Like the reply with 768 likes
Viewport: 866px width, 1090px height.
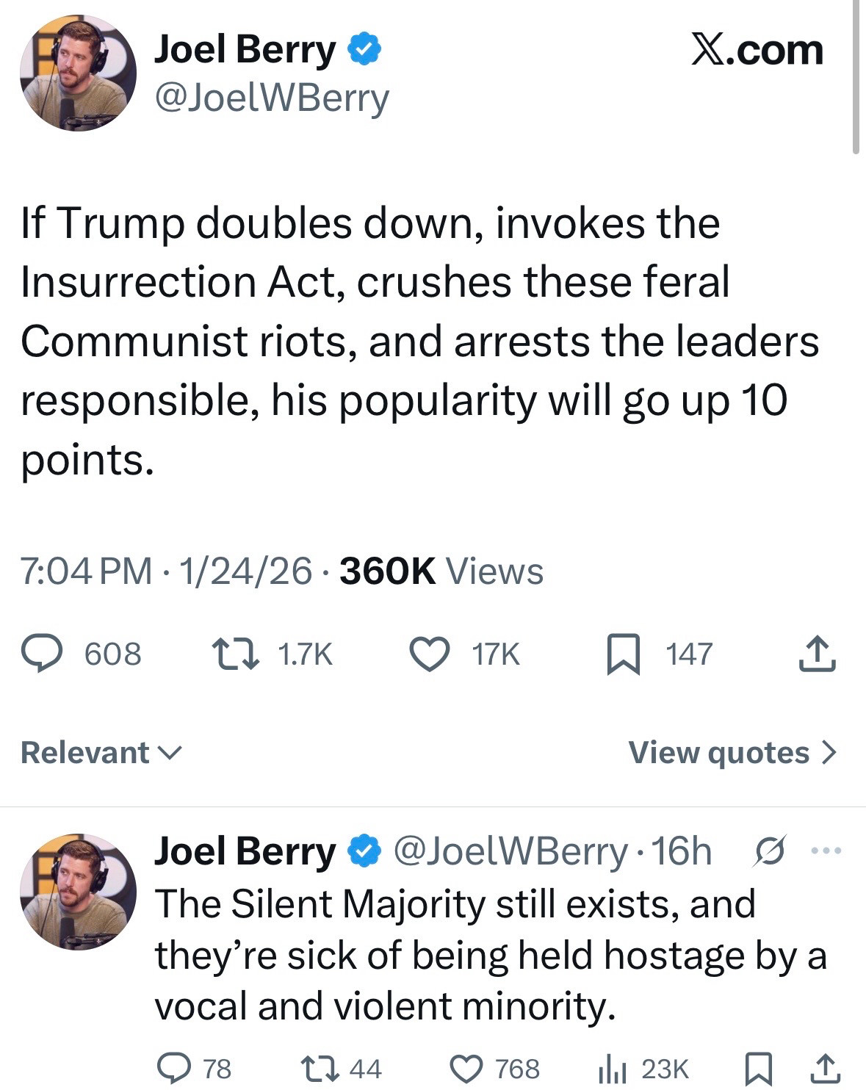click(466, 1068)
